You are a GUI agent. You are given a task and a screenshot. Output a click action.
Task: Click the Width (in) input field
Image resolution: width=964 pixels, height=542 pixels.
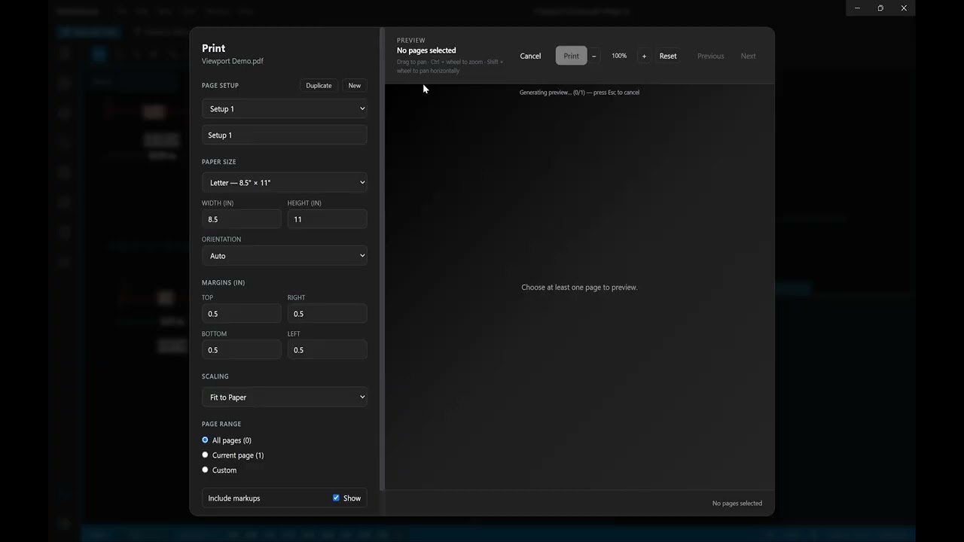point(242,219)
